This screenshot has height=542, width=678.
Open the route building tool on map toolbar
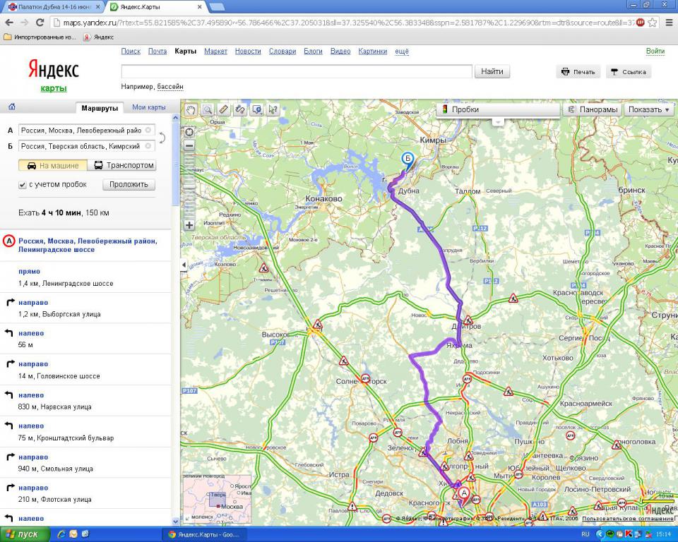(x=240, y=110)
